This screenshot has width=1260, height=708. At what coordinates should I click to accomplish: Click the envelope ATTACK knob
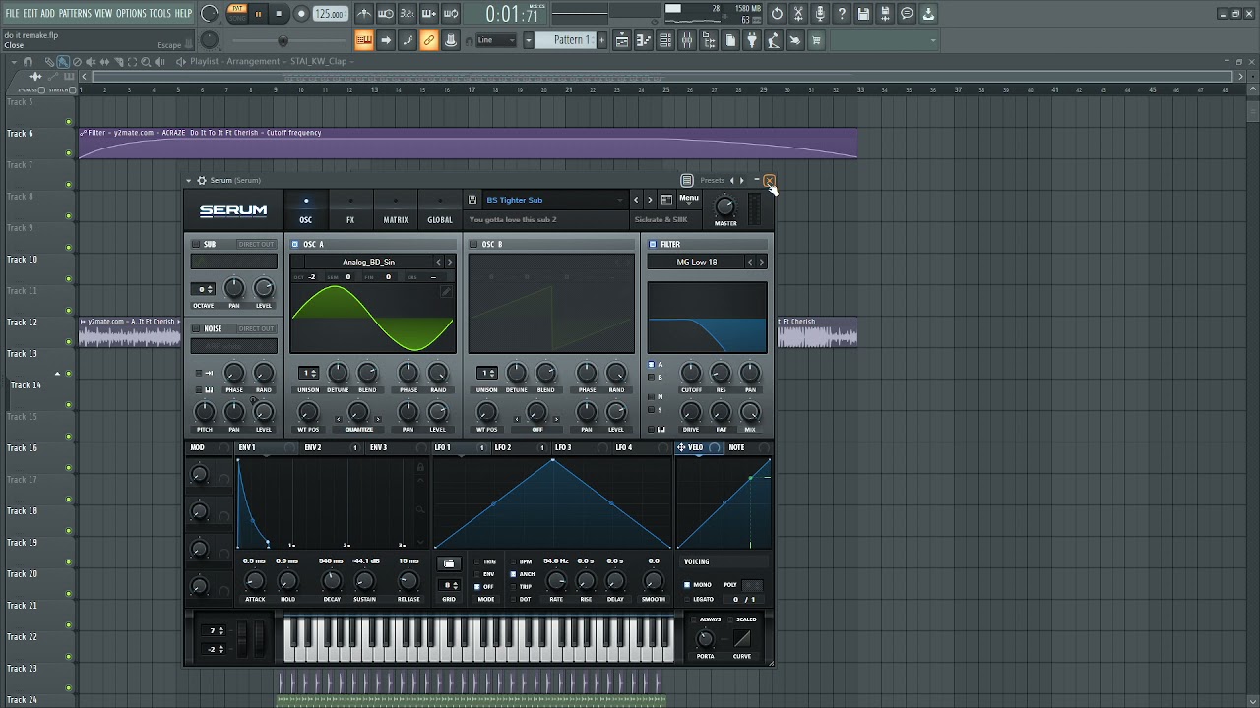point(255,581)
